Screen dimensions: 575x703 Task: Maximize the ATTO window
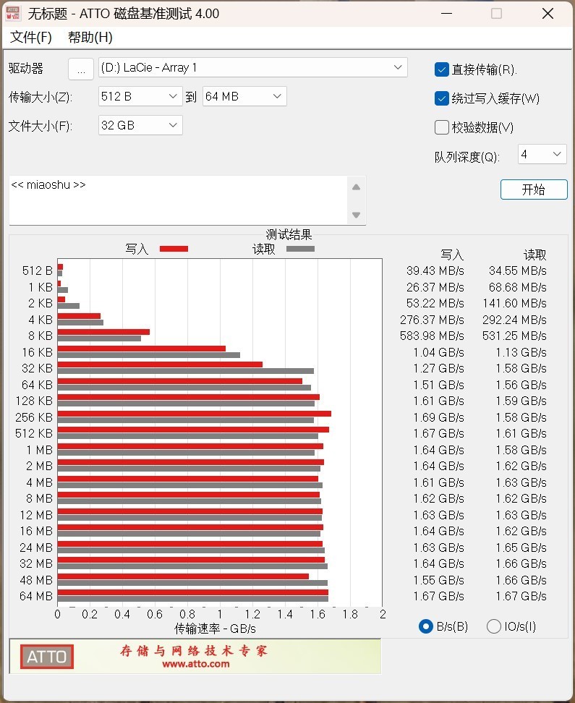(496, 14)
